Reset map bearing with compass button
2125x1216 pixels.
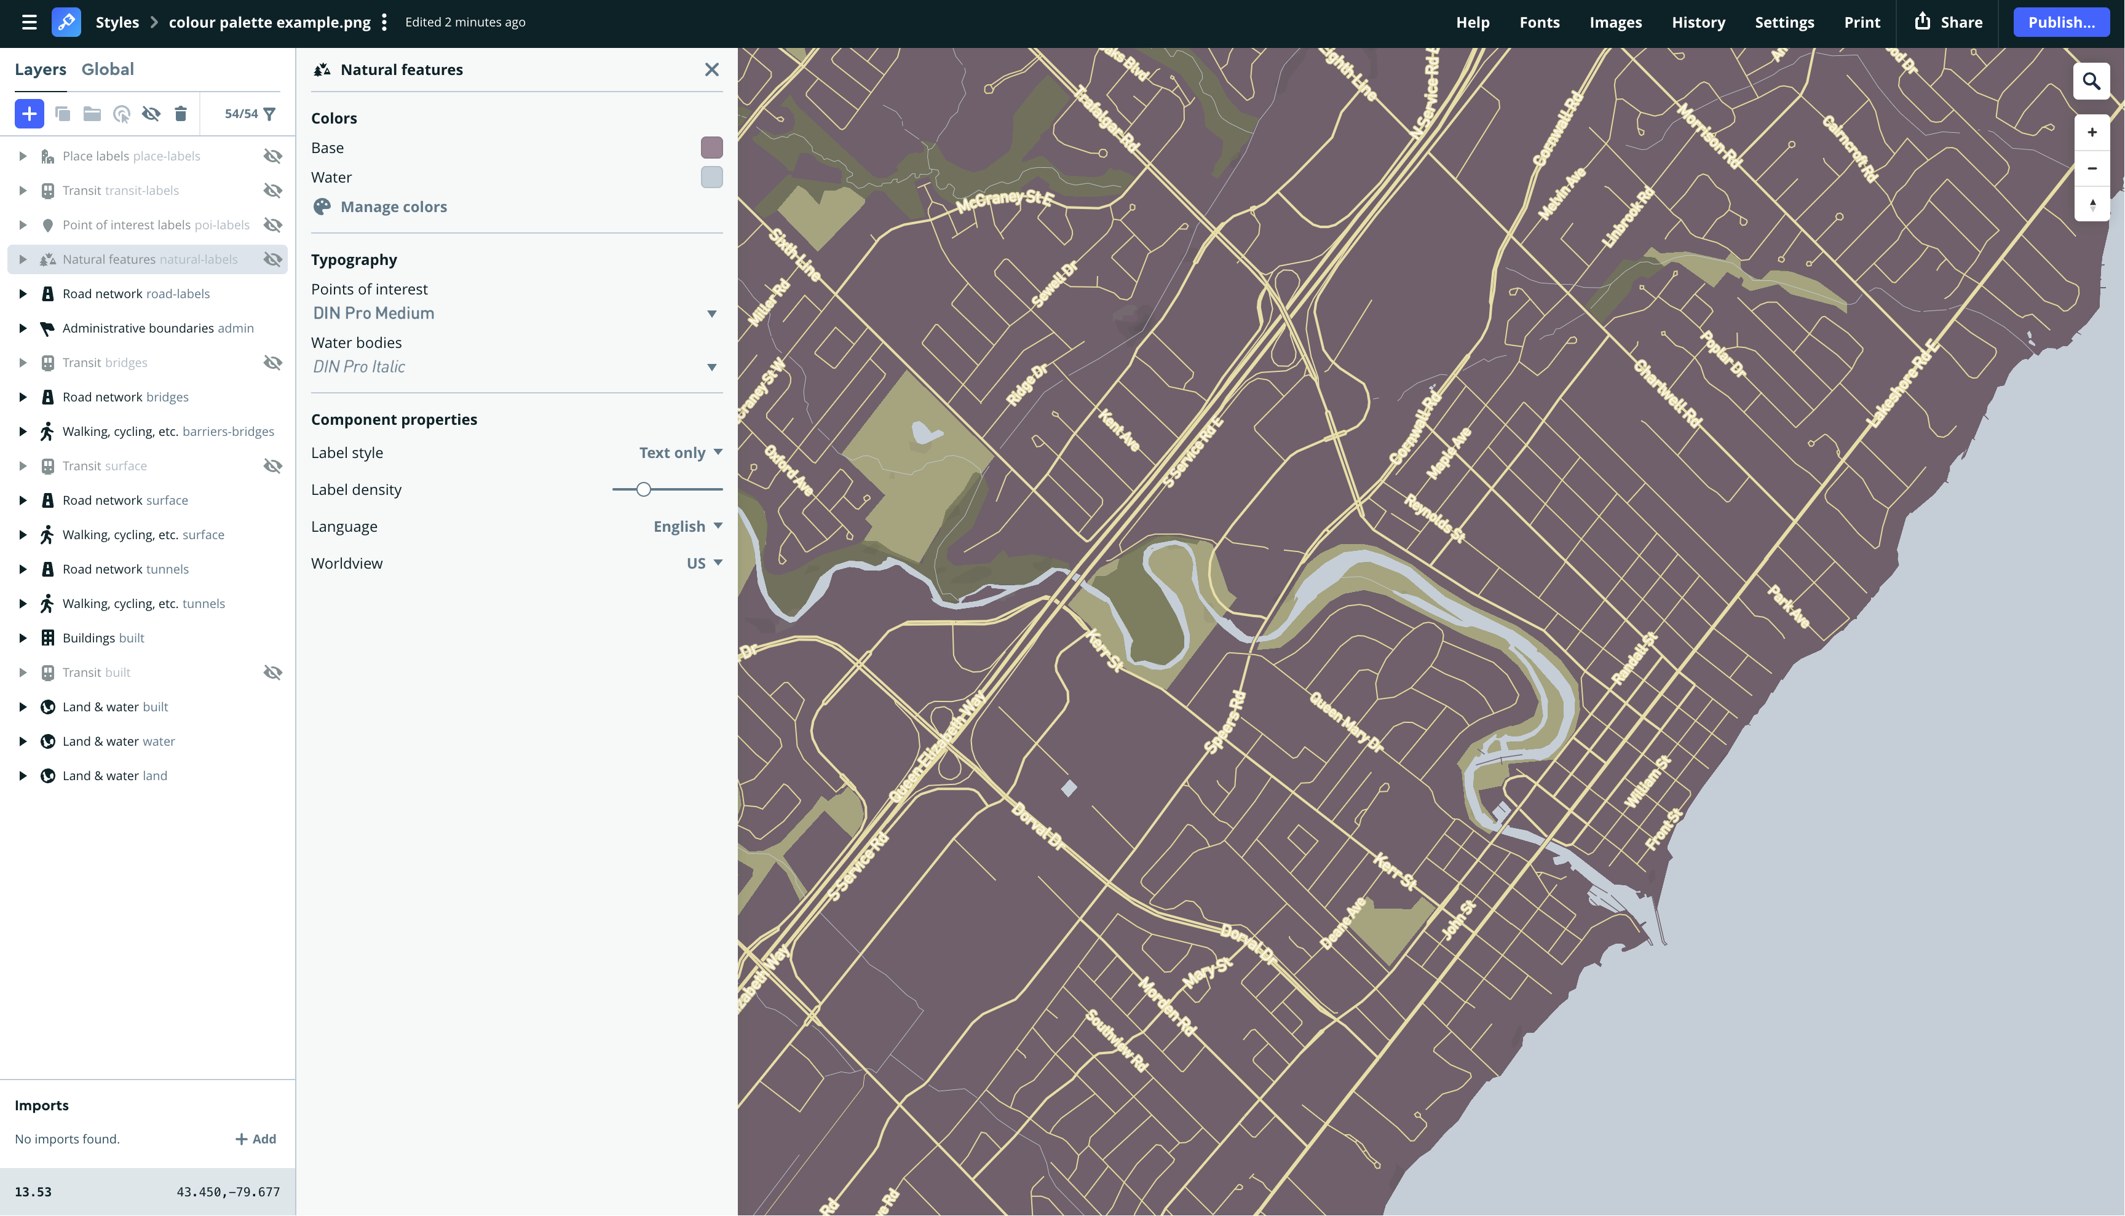(2092, 205)
